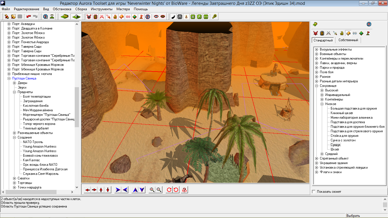The image size is (388, 218).
Task: Toggle encounters crossed-swords icon in main toolbar
Action: (x=102, y=17)
